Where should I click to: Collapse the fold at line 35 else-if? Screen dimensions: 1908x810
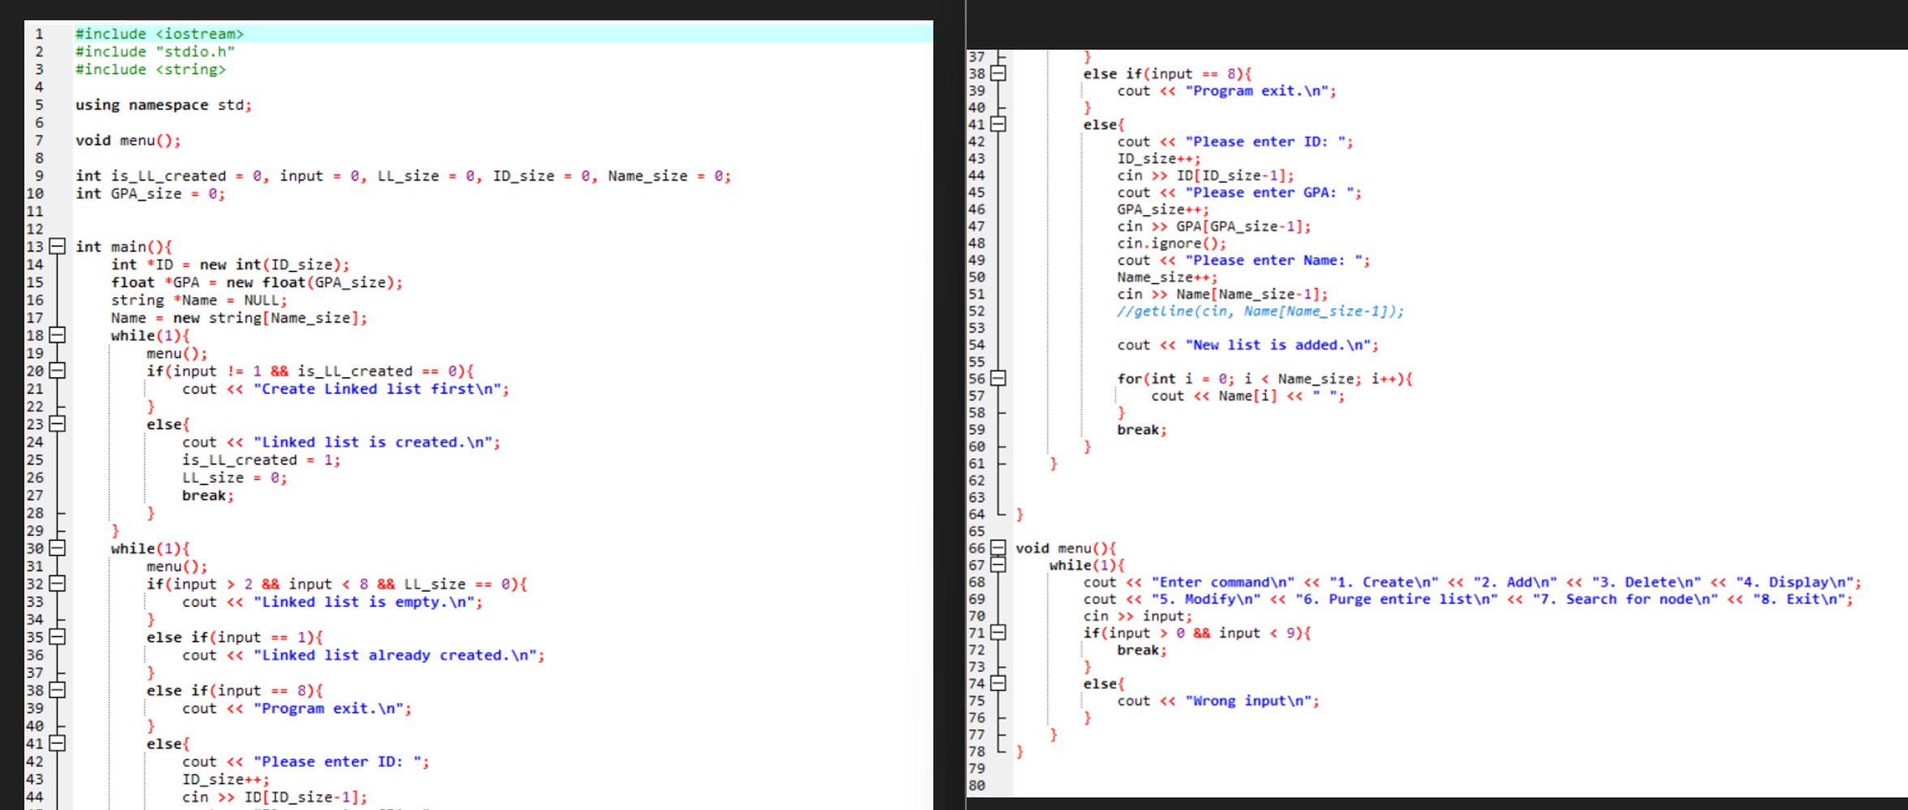(x=57, y=637)
